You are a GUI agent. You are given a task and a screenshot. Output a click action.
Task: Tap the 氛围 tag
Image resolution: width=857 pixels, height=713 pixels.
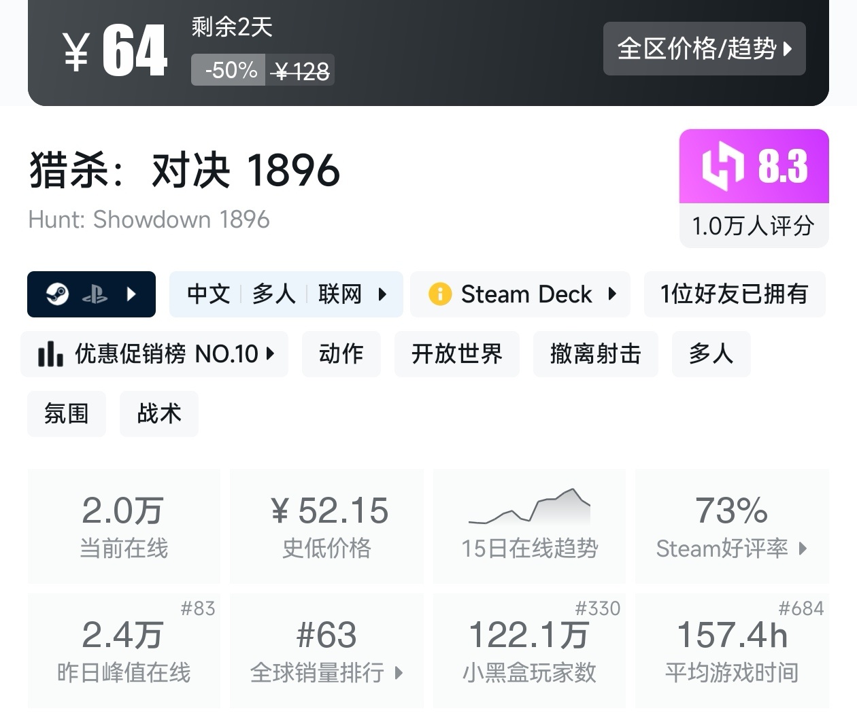tap(66, 413)
